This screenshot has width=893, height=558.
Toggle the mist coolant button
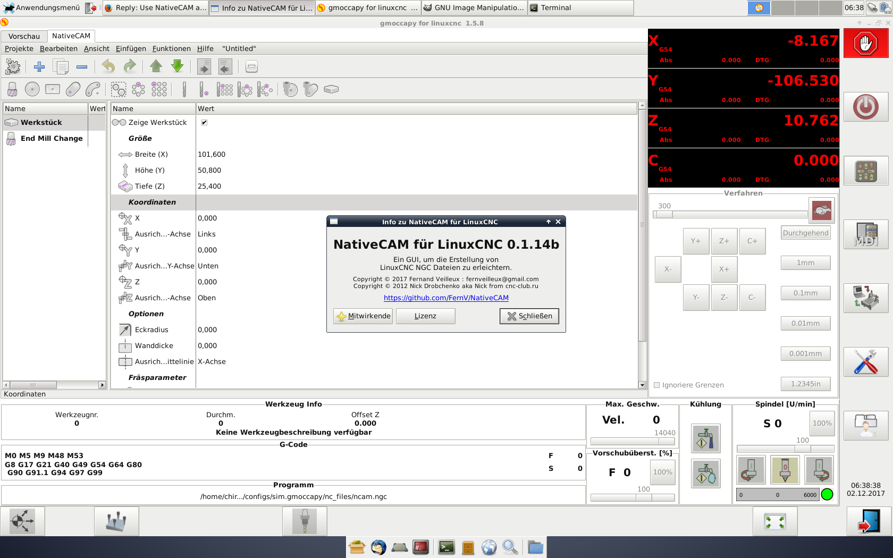click(x=705, y=474)
